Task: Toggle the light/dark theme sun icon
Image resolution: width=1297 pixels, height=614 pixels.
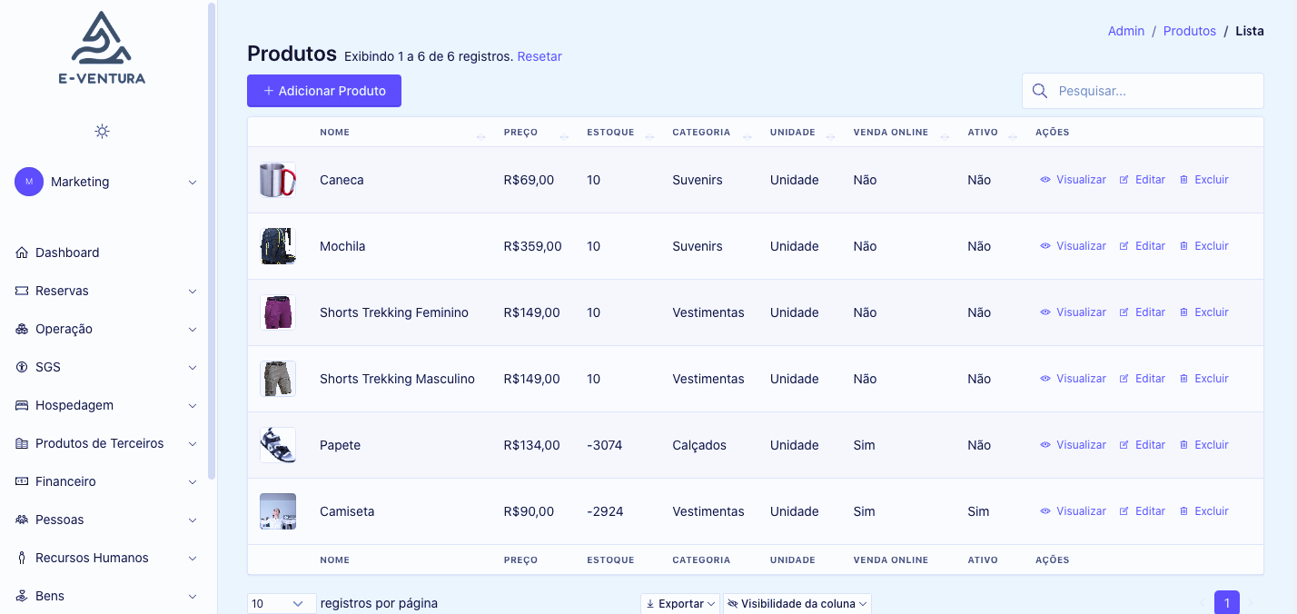Action: pos(102,132)
